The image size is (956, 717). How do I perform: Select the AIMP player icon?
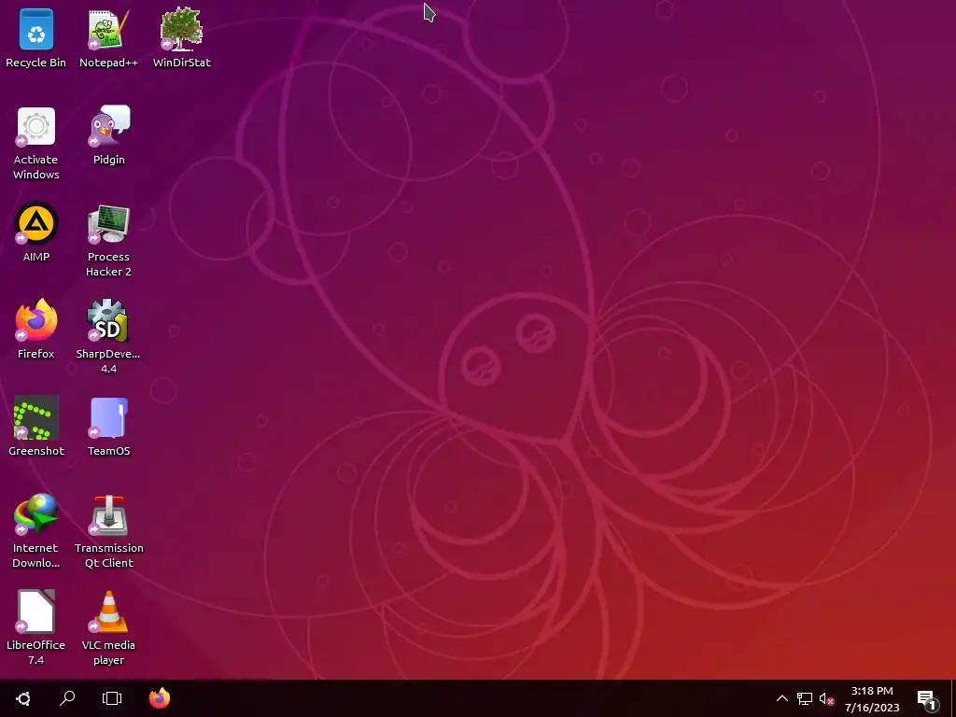pyautogui.click(x=36, y=232)
